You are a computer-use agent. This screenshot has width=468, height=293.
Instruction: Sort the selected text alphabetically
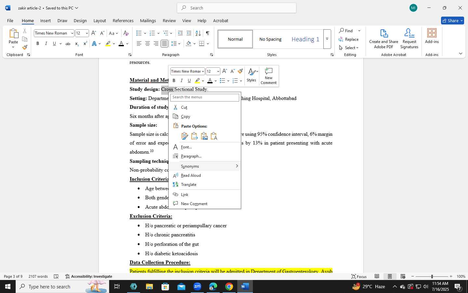(198, 33)
